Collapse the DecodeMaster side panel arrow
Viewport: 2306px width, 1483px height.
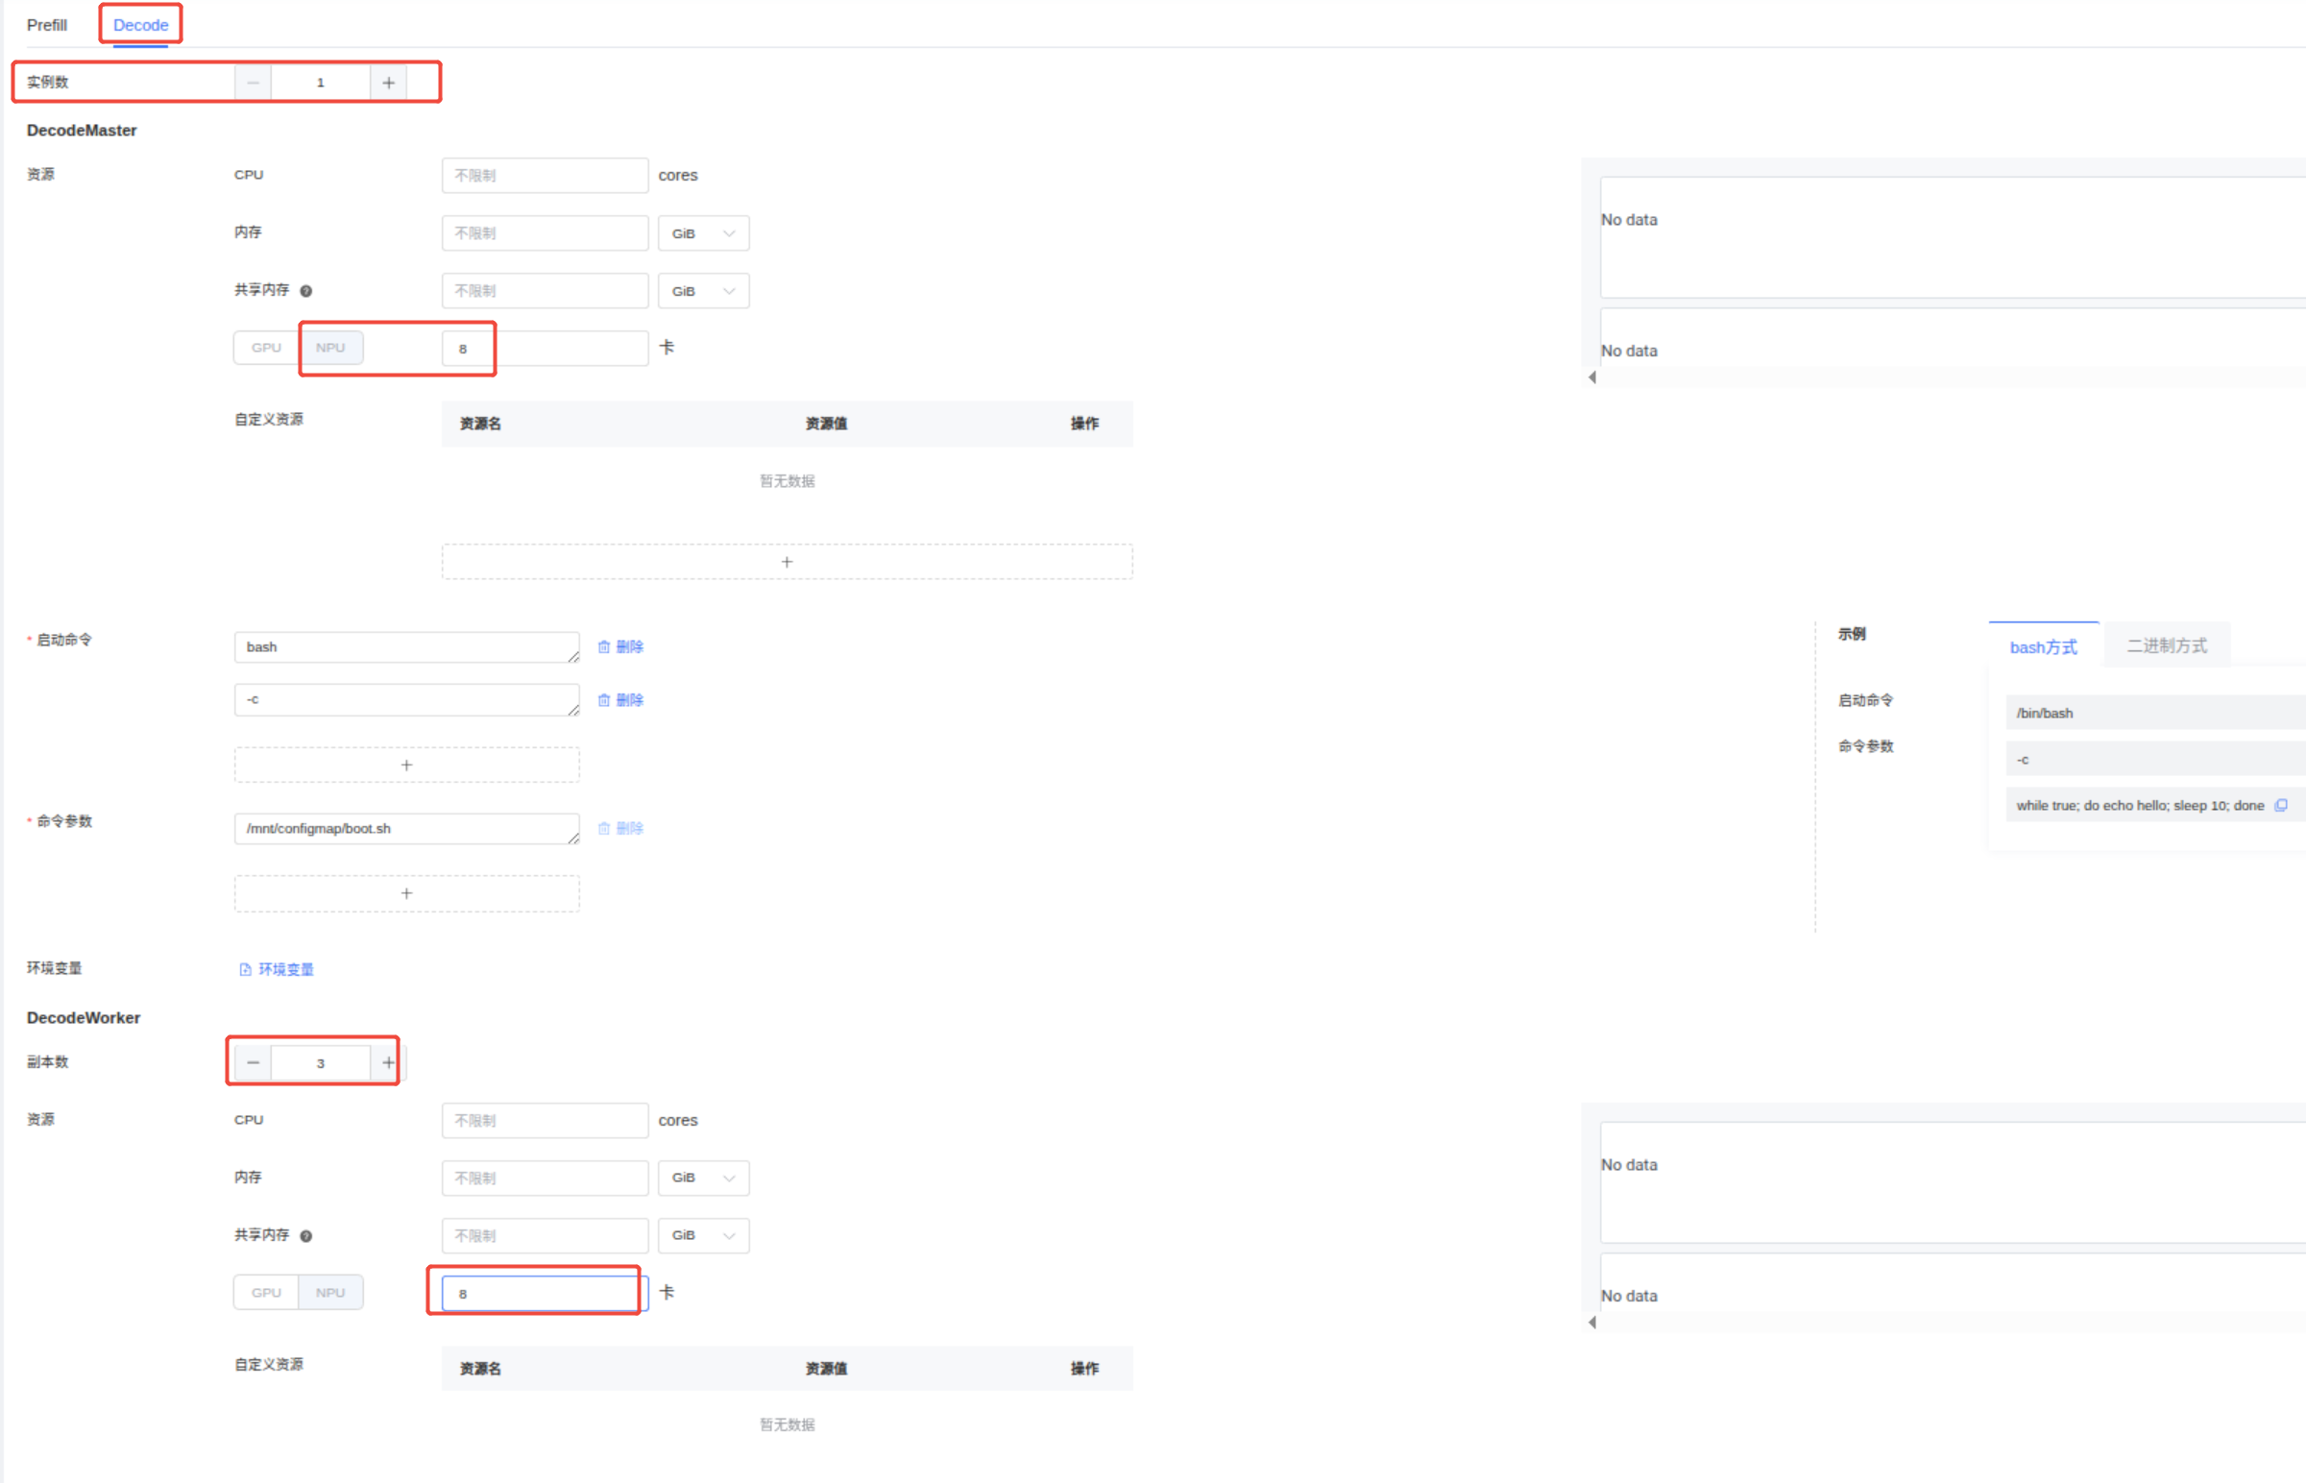coord(1591,377)
